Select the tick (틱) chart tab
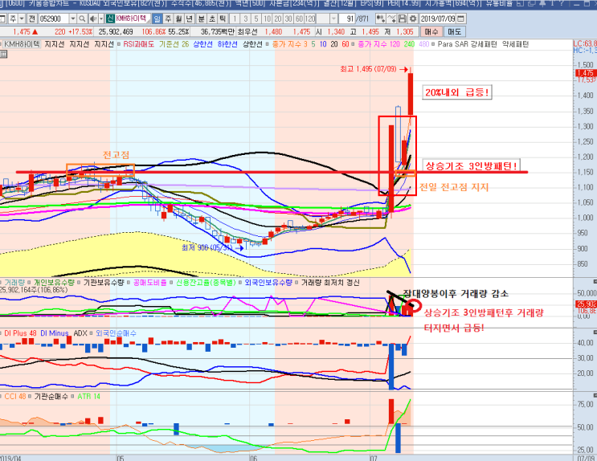 (x=223, y=18)
